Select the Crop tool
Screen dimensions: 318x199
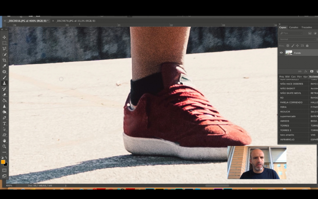4,60
